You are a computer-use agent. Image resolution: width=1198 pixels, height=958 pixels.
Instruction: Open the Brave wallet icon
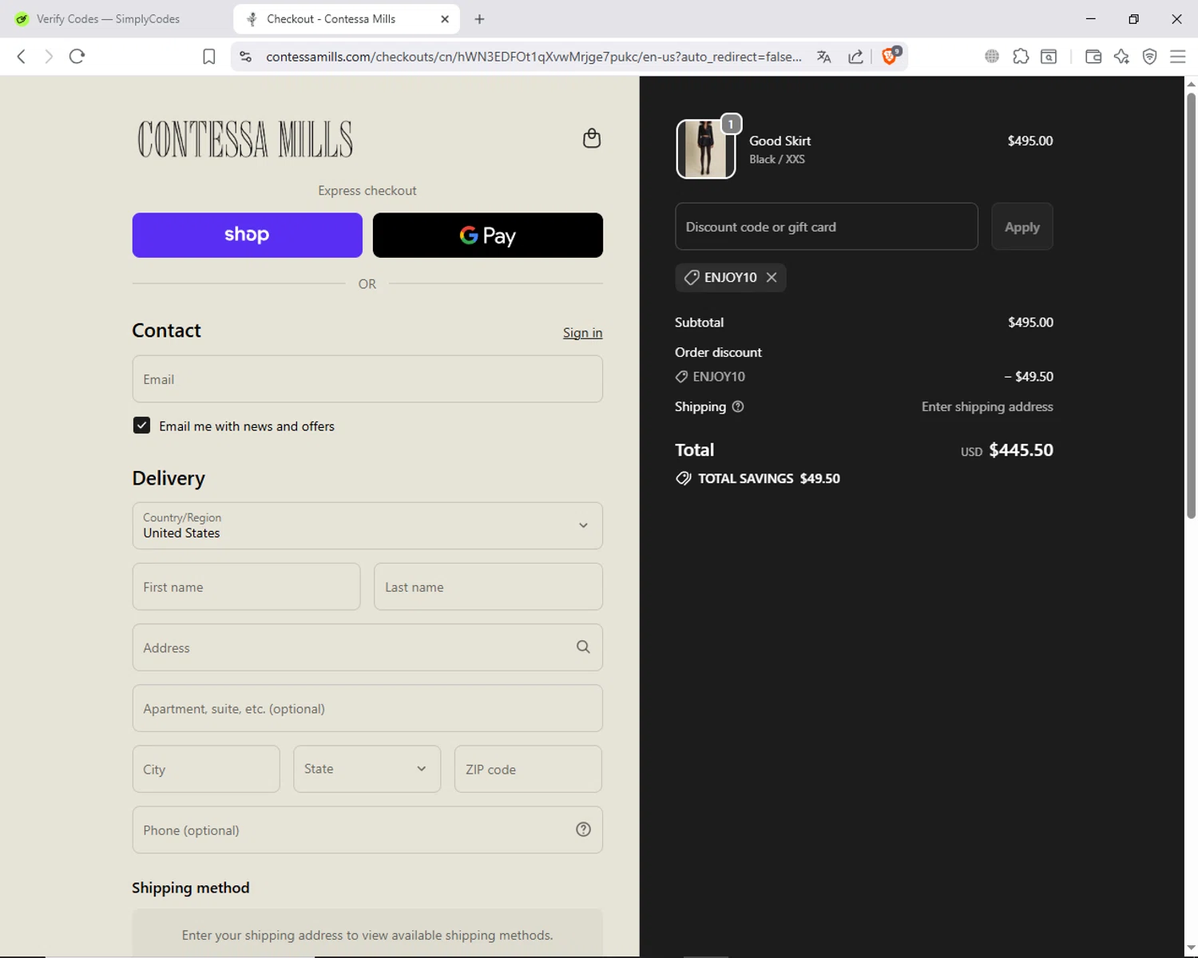[1093, 56]
